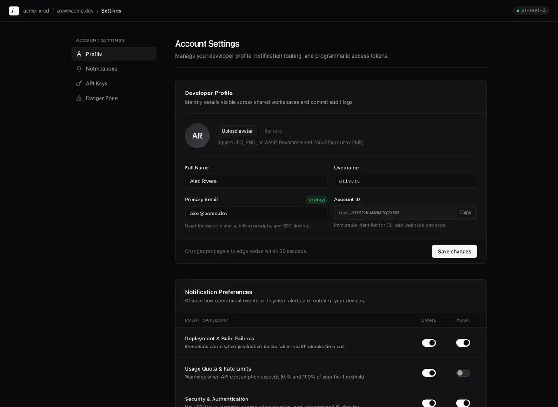The image size is (558, 407).
Task: Focus the Full Name input field
Action: 256,181
